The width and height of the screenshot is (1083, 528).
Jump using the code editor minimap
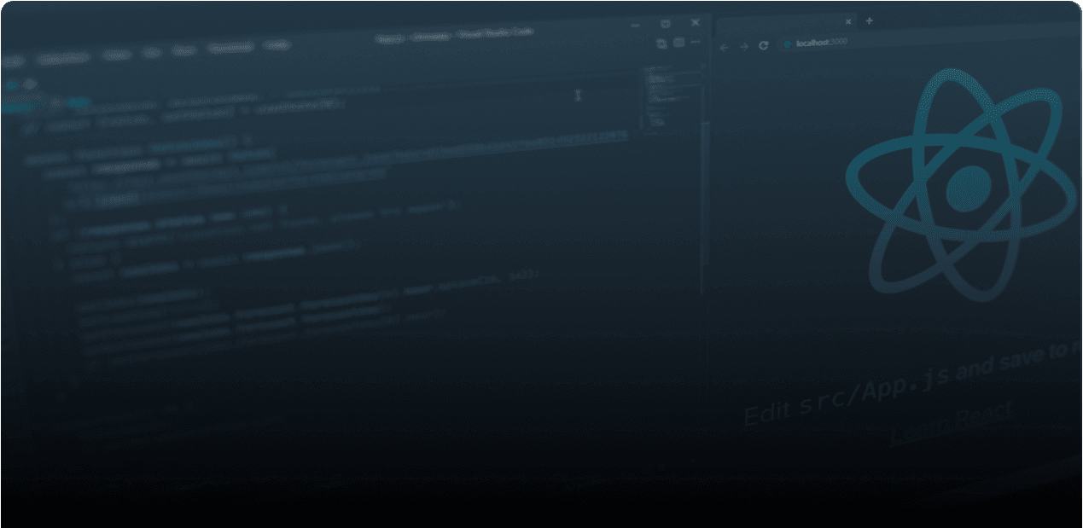coord(673,99)
